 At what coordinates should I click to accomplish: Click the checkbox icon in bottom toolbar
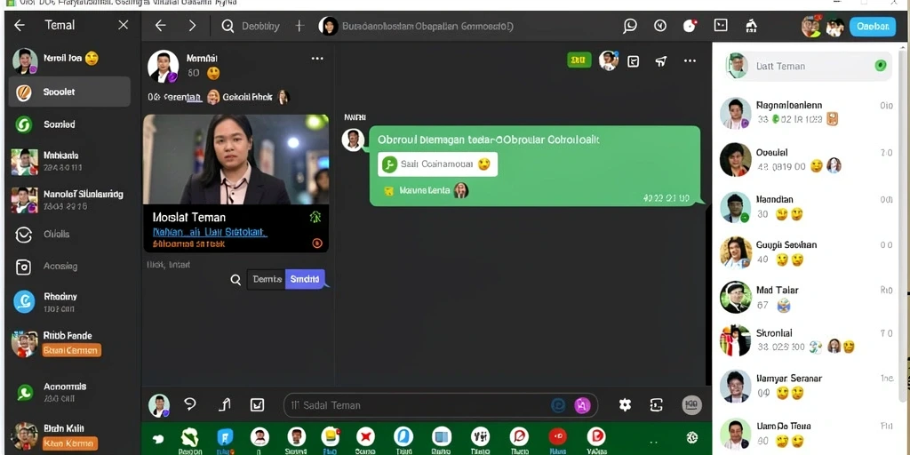(x=257, y=405)
